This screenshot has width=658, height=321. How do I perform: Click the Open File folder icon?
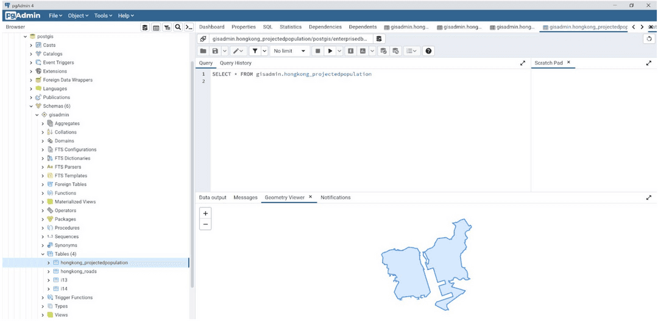click(203, 51)
